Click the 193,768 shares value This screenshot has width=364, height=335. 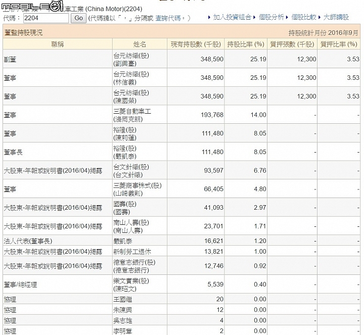(x=212, y=115)
